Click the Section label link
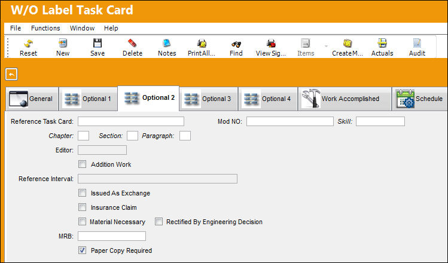448x263 pixels. point(111,136)
